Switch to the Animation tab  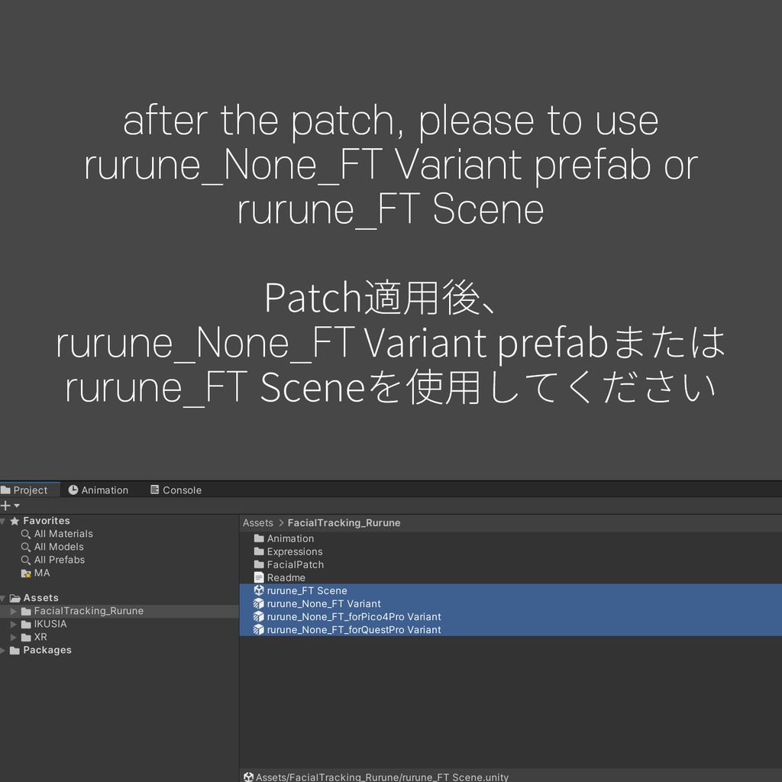(x=103, y=490)
